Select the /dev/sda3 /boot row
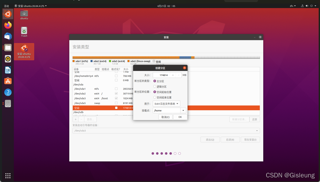This screenshot has height=182, width=320. pyautogui.click(x=166, y=98)
